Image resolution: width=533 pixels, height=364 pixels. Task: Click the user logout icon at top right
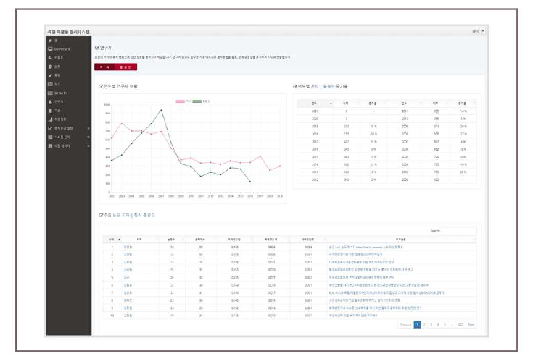[x=482, y=31]
